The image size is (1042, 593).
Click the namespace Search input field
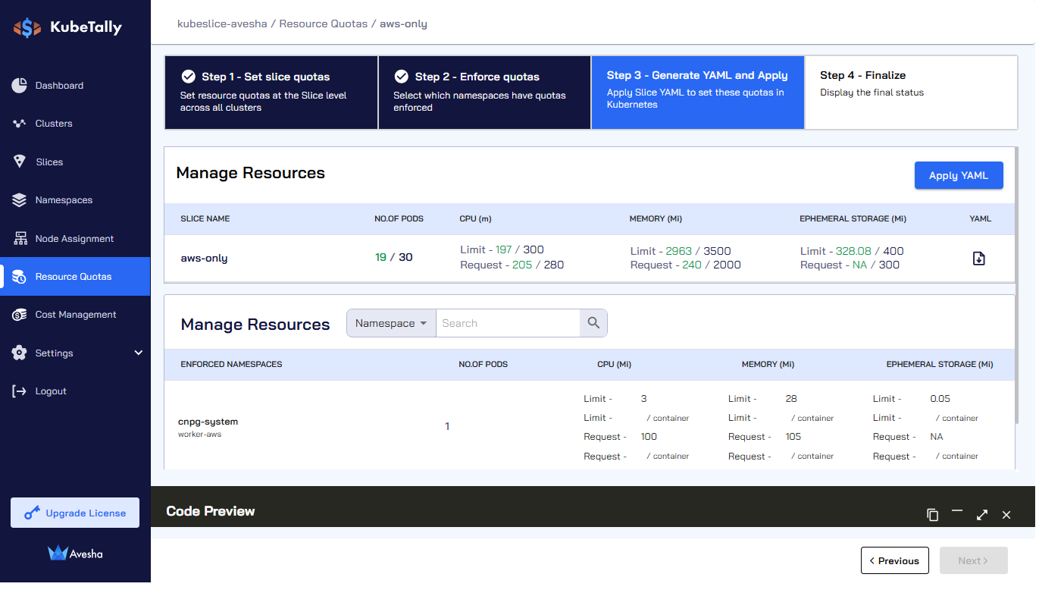point(508,323)
